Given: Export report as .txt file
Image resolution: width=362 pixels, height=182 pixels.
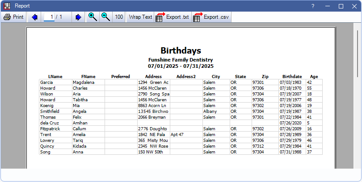Looking at the screenshot, I should [x=173, y=17].
